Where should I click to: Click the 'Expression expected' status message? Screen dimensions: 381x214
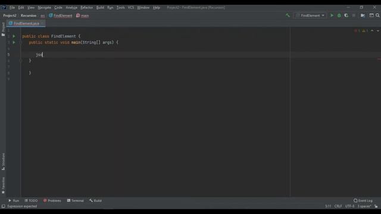coord(22,206)
